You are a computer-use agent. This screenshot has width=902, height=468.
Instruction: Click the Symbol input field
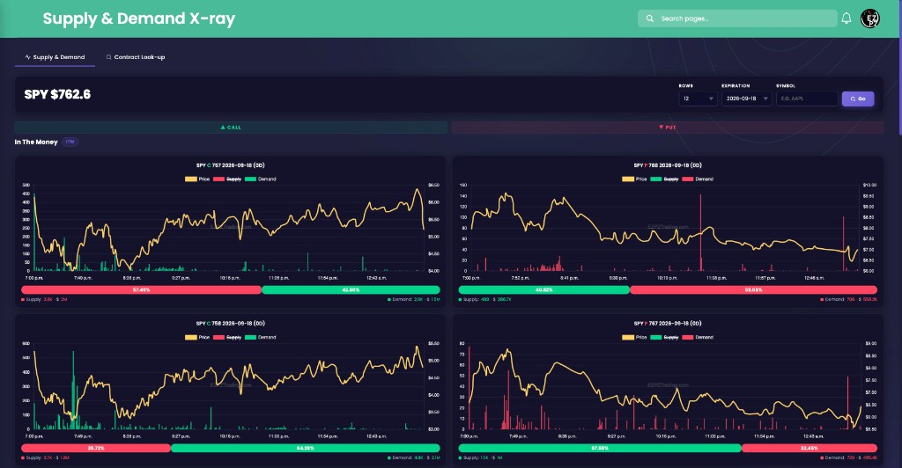pos(807,99)
